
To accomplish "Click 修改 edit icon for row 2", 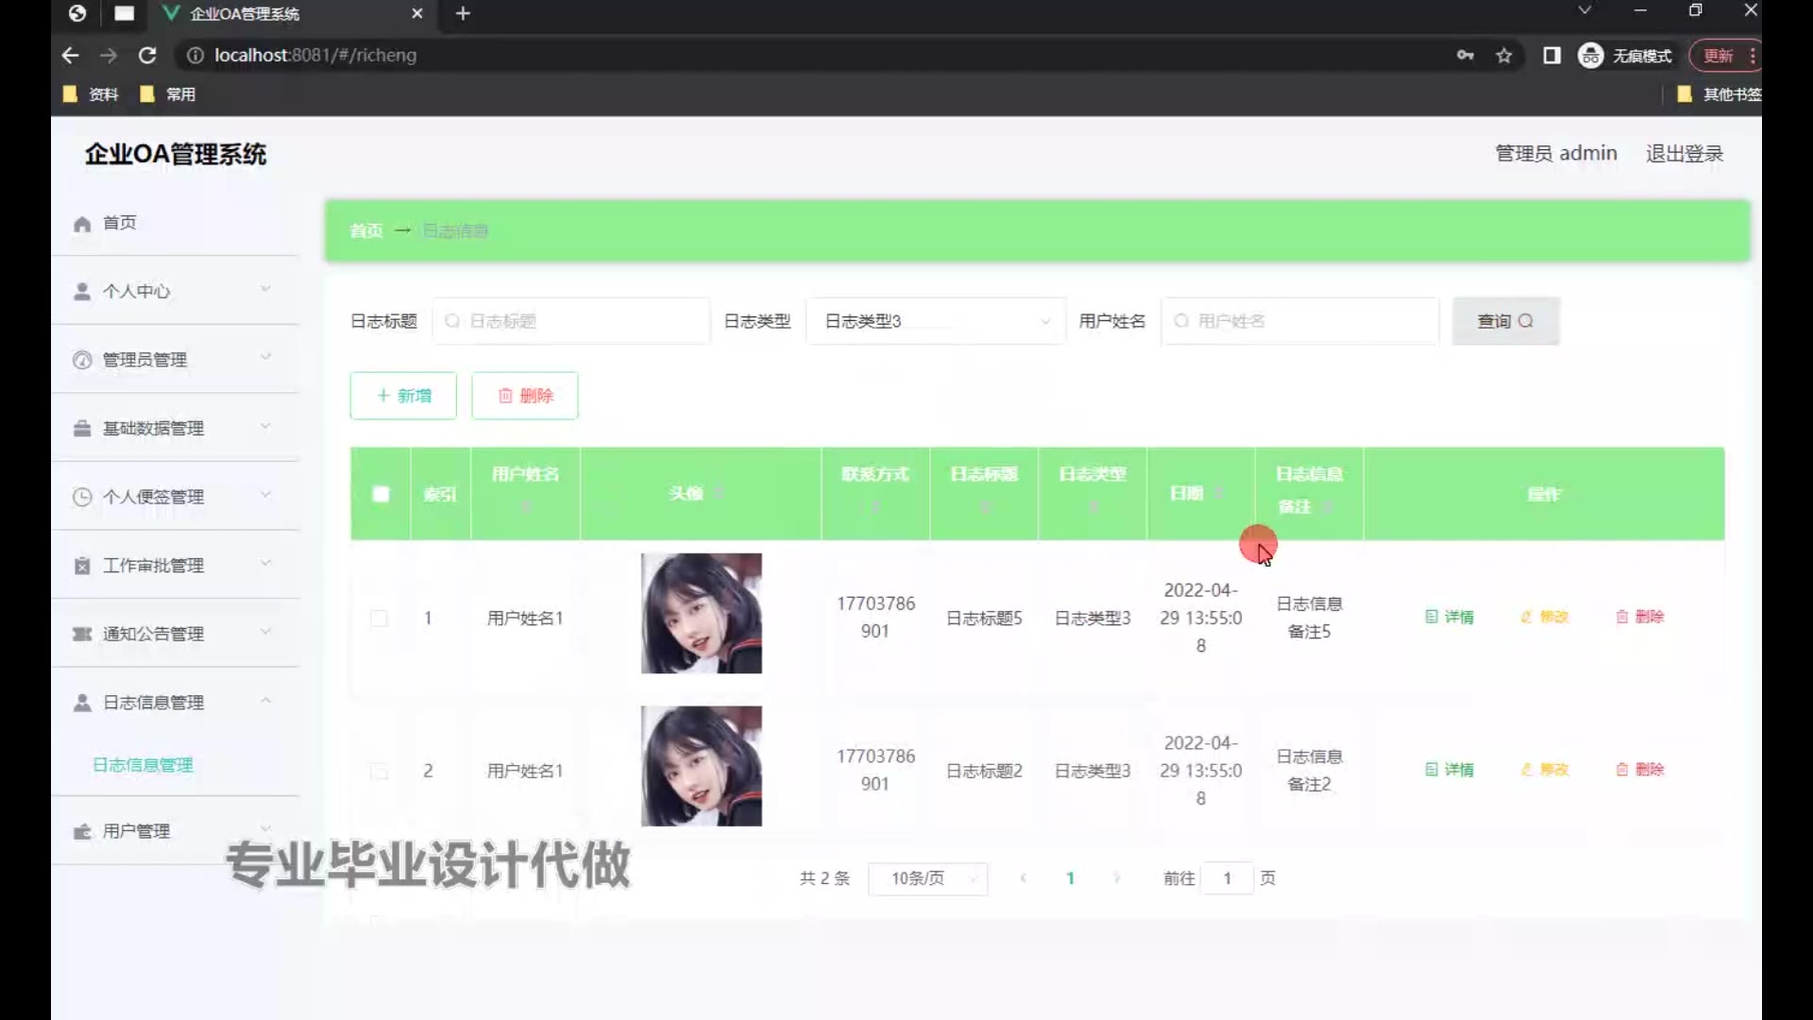I will 1526,770.
